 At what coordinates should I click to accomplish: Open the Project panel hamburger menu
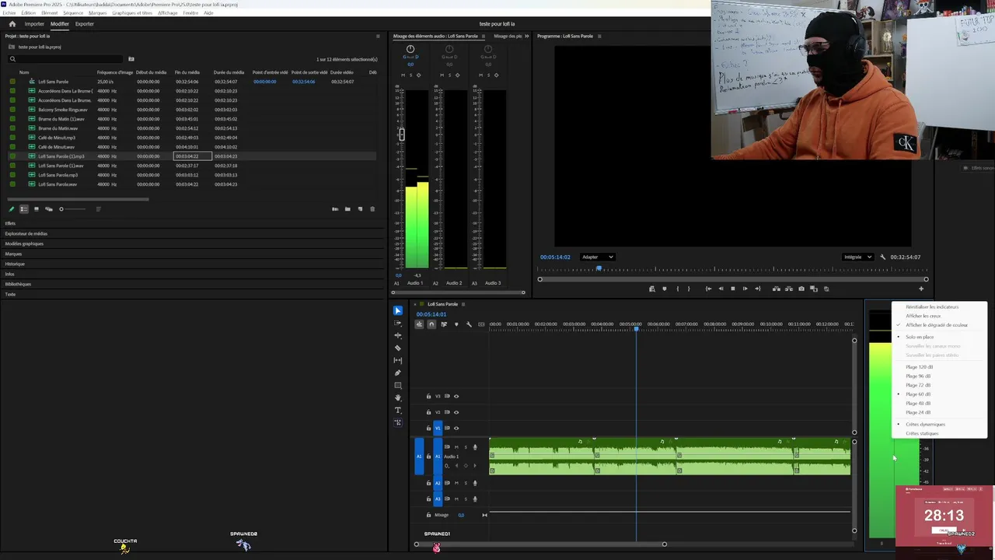(378, 37)
